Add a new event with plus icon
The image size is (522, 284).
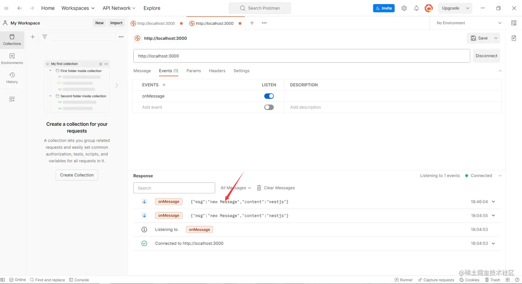pos(164,85)
